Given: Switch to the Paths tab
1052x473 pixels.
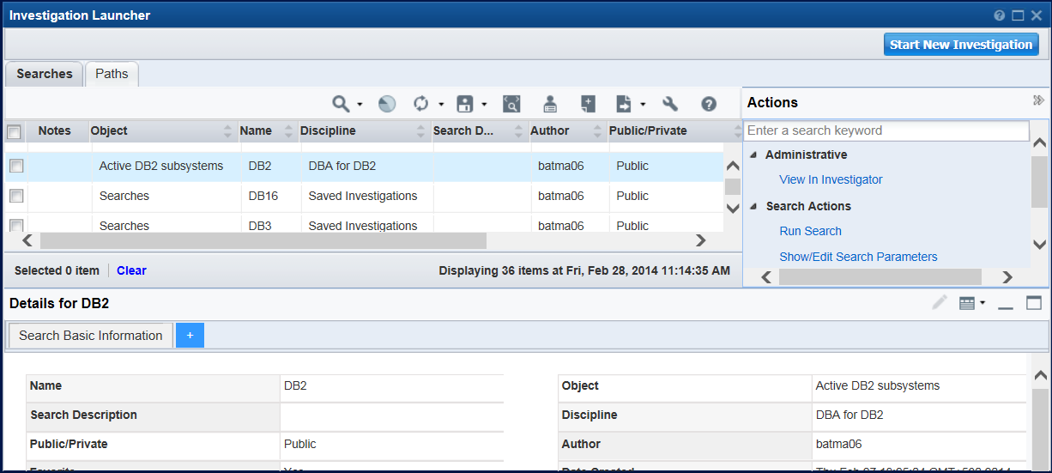Looking at the screenshot, I should 112,74.
